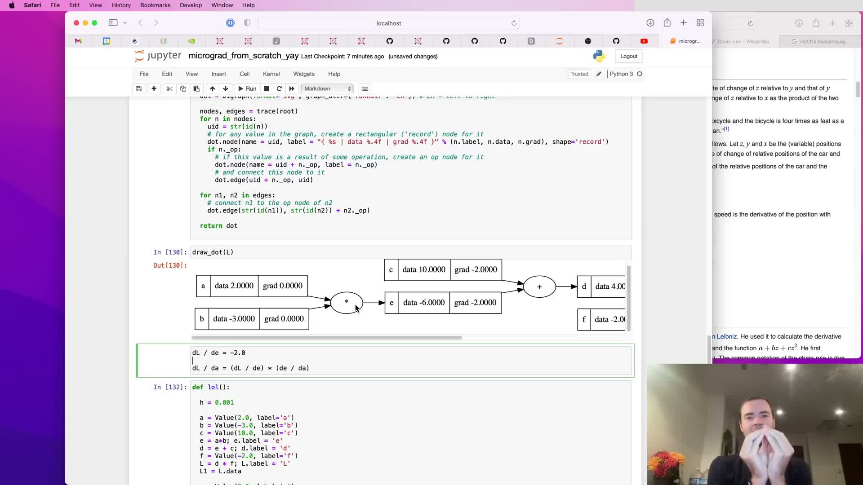Screen dimensions: 863x485
Task: Cut selected cells with the scissors icon
Action: [x=169, y=88]
